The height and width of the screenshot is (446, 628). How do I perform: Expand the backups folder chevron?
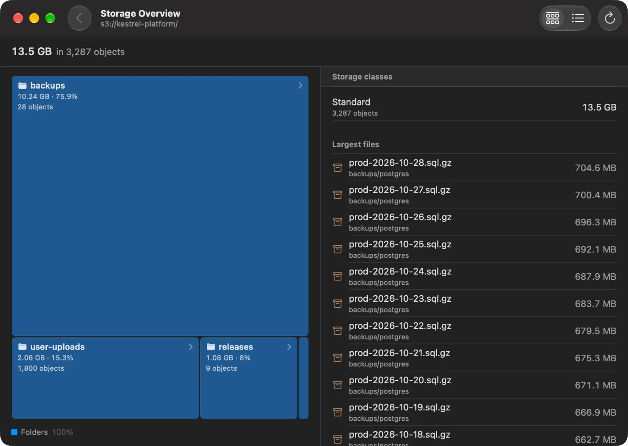(300, 85)
